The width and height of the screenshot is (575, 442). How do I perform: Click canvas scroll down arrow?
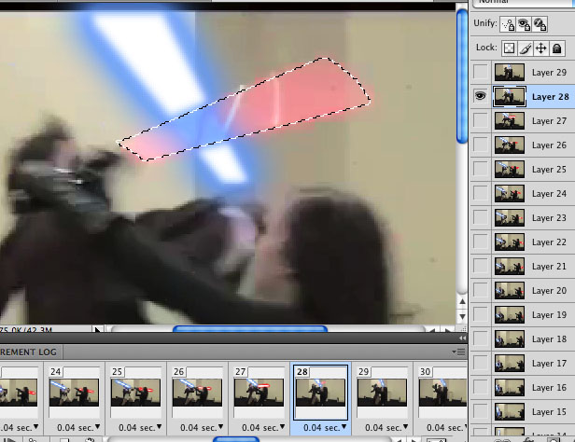tap(462, 316)
